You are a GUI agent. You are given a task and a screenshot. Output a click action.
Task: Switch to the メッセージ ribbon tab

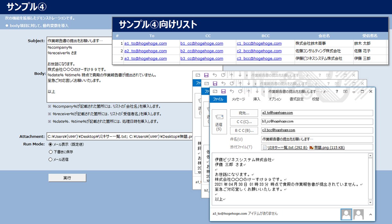pos(238,99)
